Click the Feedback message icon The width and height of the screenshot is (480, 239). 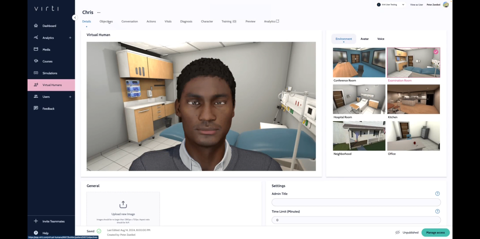(36, 108)
